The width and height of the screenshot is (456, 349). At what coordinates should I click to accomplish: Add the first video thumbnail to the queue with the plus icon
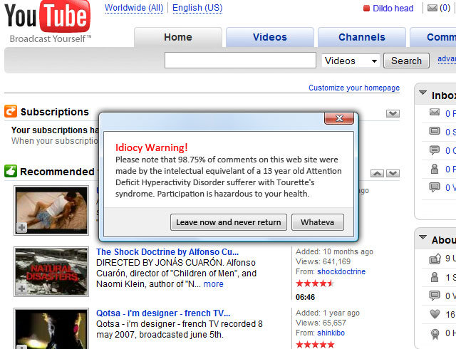(22, 227)
